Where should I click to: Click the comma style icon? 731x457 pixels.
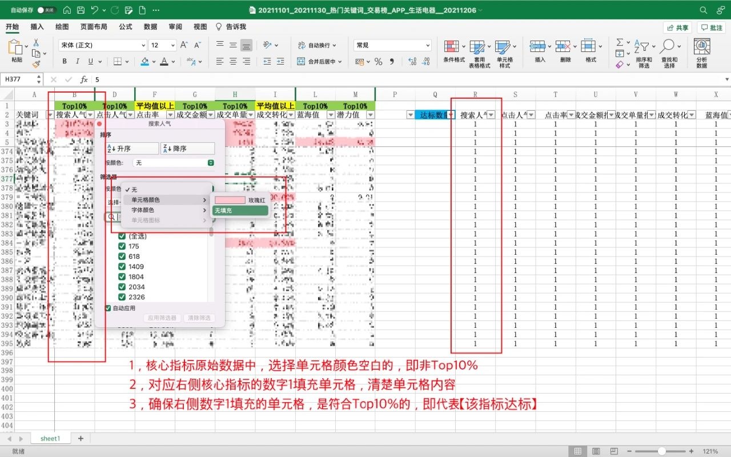[392, 62]
